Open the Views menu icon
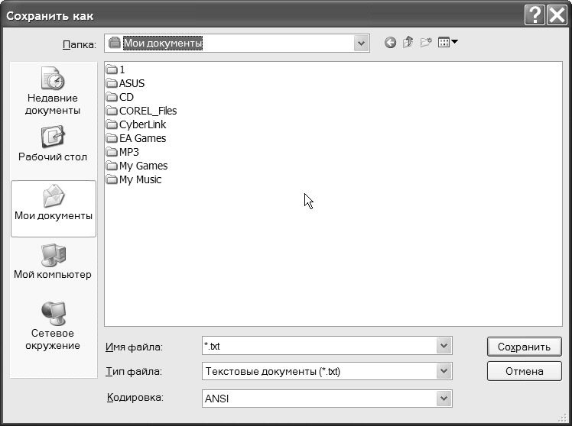Screen dimensions: 572x426 click(x=447, y=42)
